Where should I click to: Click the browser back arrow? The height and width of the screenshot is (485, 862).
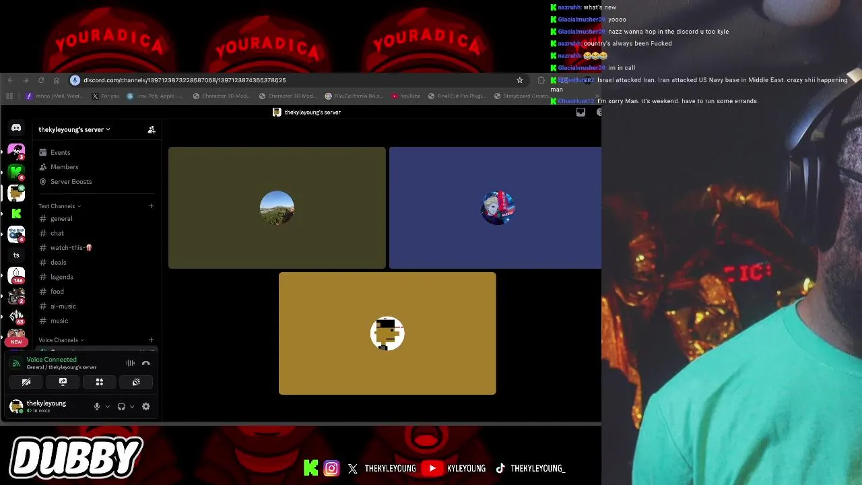click(10, 80)
